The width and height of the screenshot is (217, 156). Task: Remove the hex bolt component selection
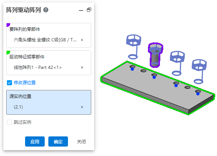tap(82, 40)
